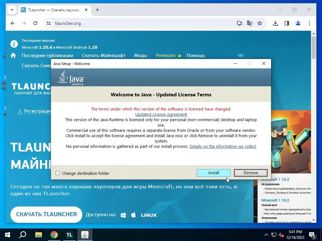Screen dimensions: 322x241
Task: Reload the tlauncher.org page
Action: pyautogui.click(x=35, y=23)
